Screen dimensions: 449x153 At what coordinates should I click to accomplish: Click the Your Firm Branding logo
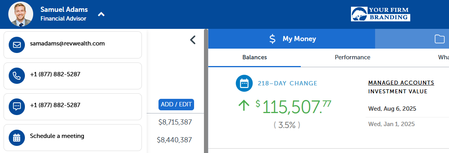point(381,14)
